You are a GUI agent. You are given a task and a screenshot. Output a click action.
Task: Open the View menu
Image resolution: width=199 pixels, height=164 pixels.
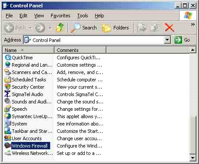pyautogui.click(x=39, y=16)
